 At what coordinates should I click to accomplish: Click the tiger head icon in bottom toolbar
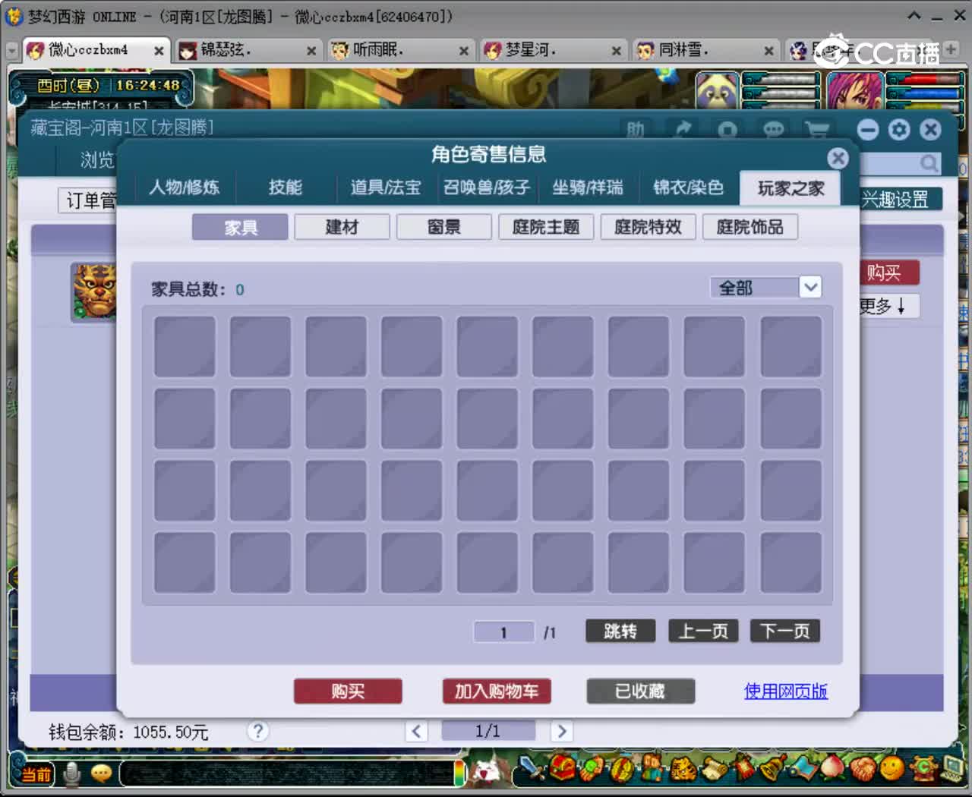683,770
